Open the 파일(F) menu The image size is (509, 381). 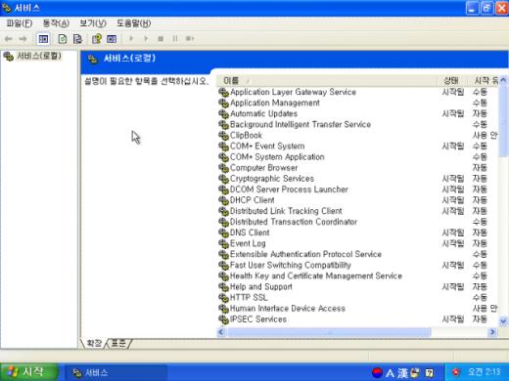[19, 23]
